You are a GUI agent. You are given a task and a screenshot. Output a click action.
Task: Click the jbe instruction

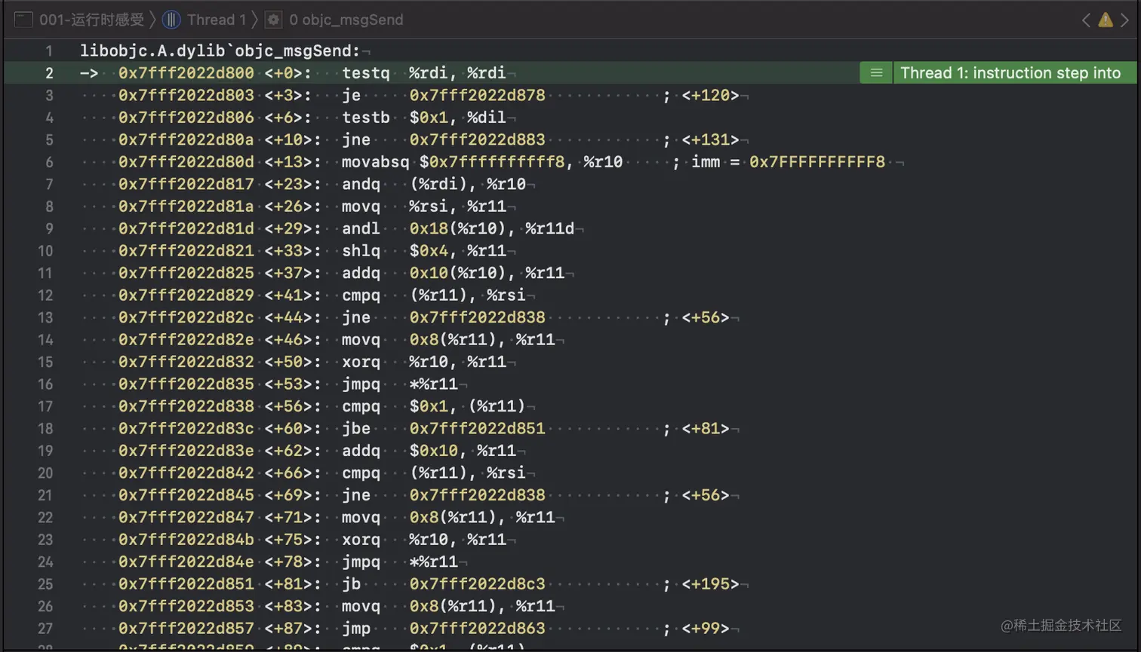click(356, 429)
